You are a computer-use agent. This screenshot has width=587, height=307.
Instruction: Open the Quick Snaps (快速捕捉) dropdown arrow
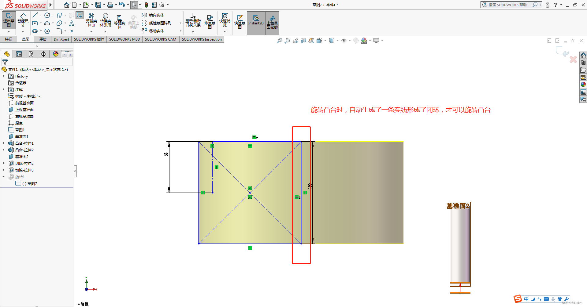pyautogui.click(x=225, y=32)
